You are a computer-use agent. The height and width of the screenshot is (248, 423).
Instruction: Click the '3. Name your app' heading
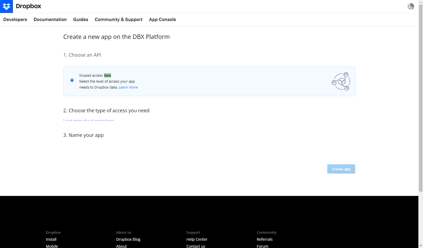pyautogui.click(x=84, y=135)
